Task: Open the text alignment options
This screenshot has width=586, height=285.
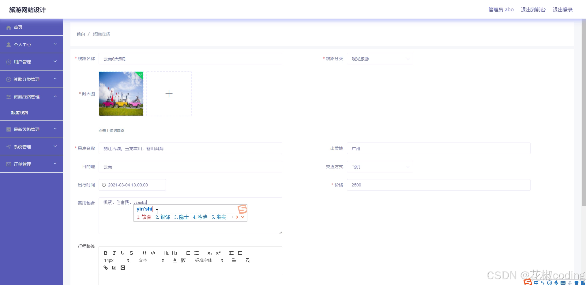Action: point(234,260)
